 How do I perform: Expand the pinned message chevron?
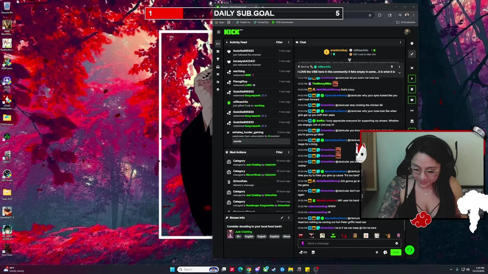point(400,72)
